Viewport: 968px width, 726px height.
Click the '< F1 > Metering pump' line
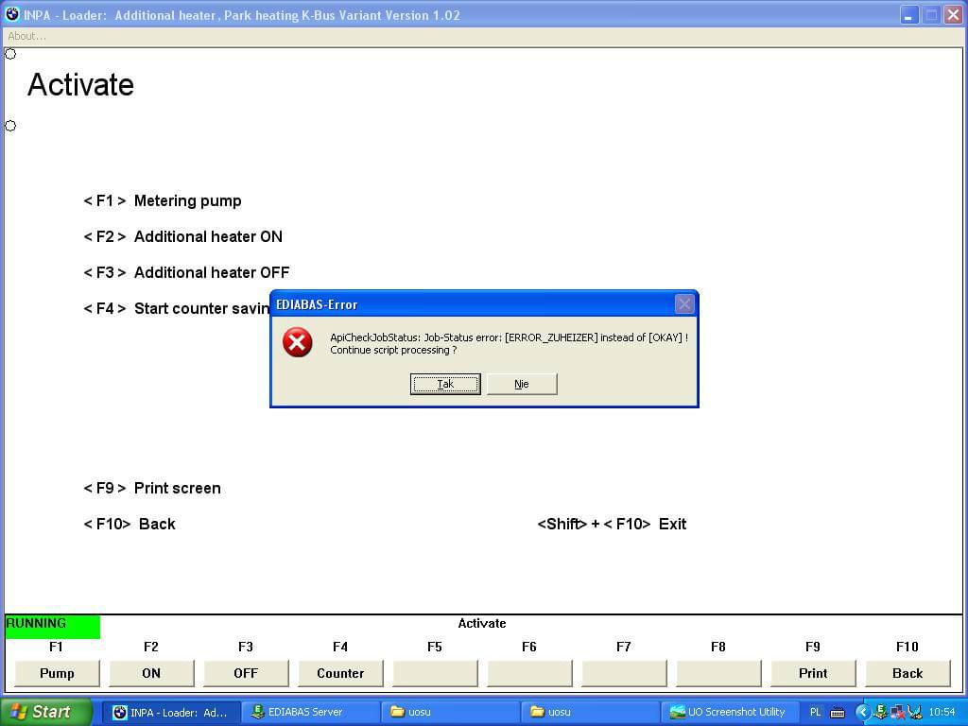tap(163, 200)
